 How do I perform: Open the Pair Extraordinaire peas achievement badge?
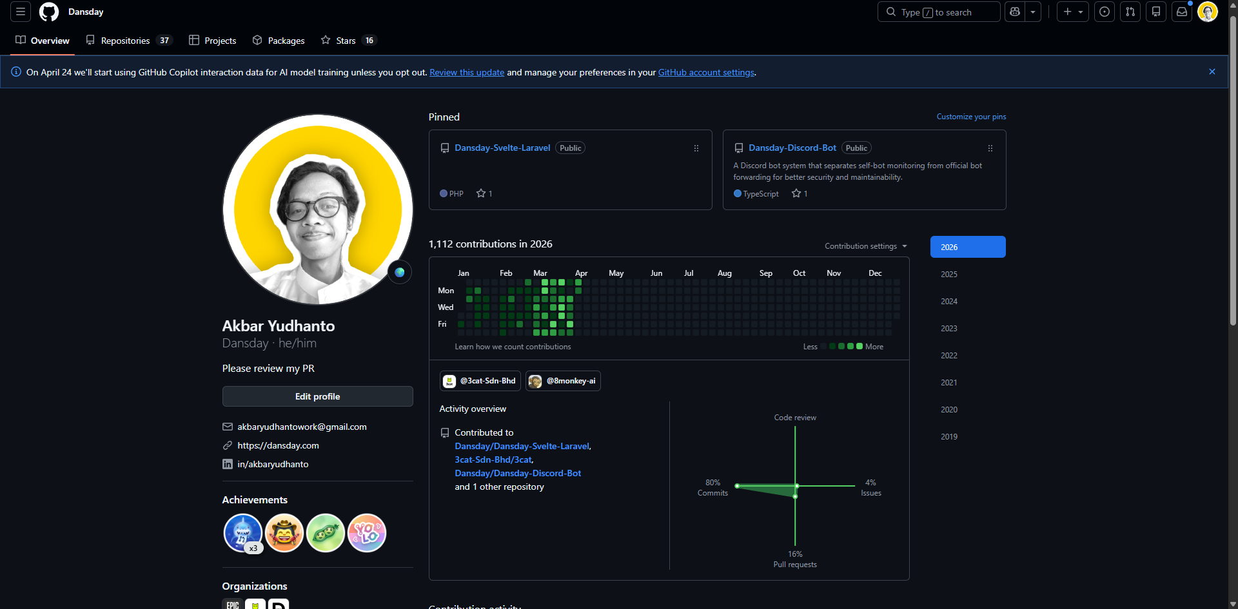click(326, 533)
